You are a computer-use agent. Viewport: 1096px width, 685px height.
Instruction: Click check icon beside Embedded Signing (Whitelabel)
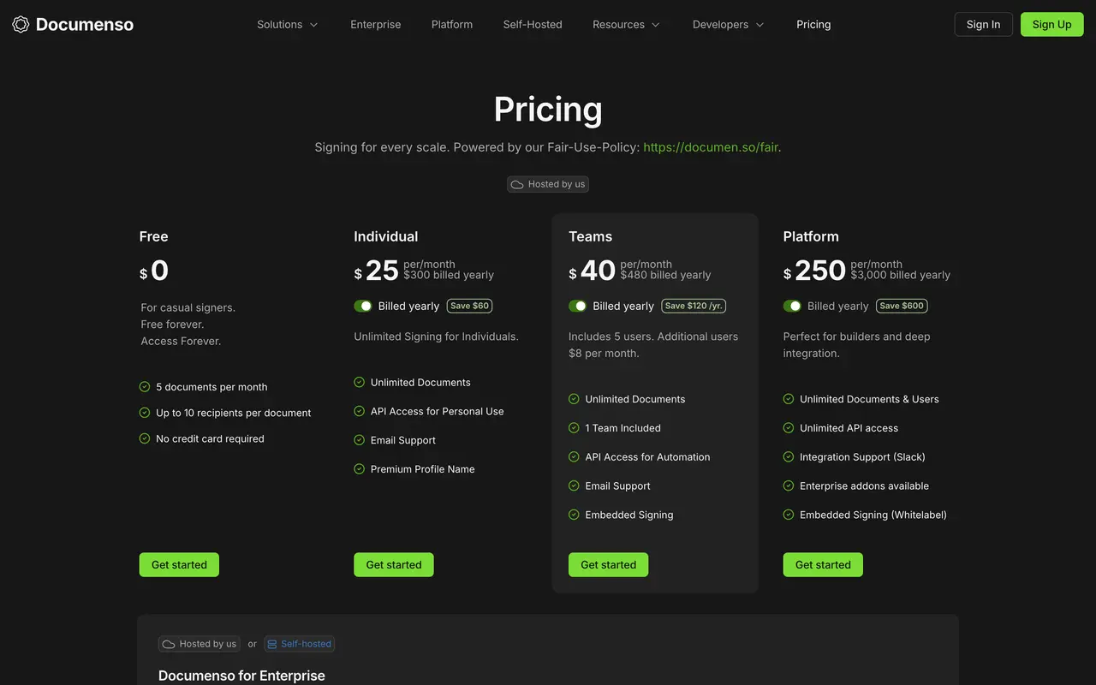pyautogui.click(x=789, y=515)
